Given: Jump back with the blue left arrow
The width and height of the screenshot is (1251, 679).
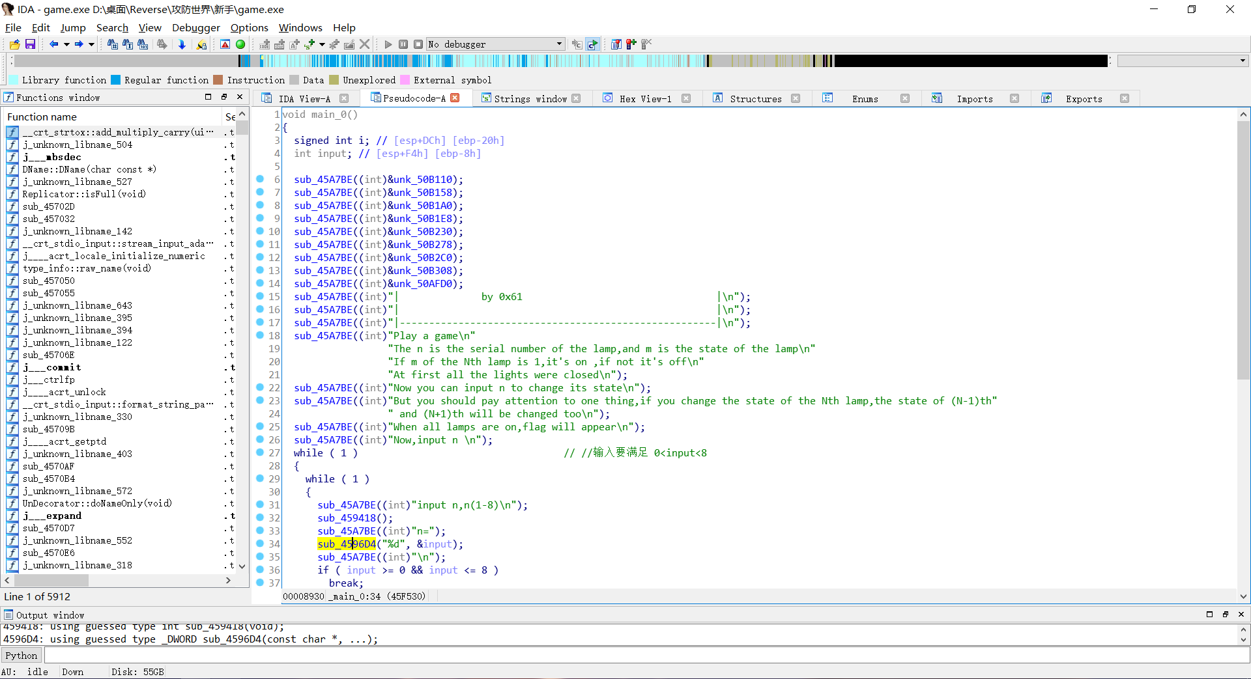Looking at the screenshot, I should [54, 44].
